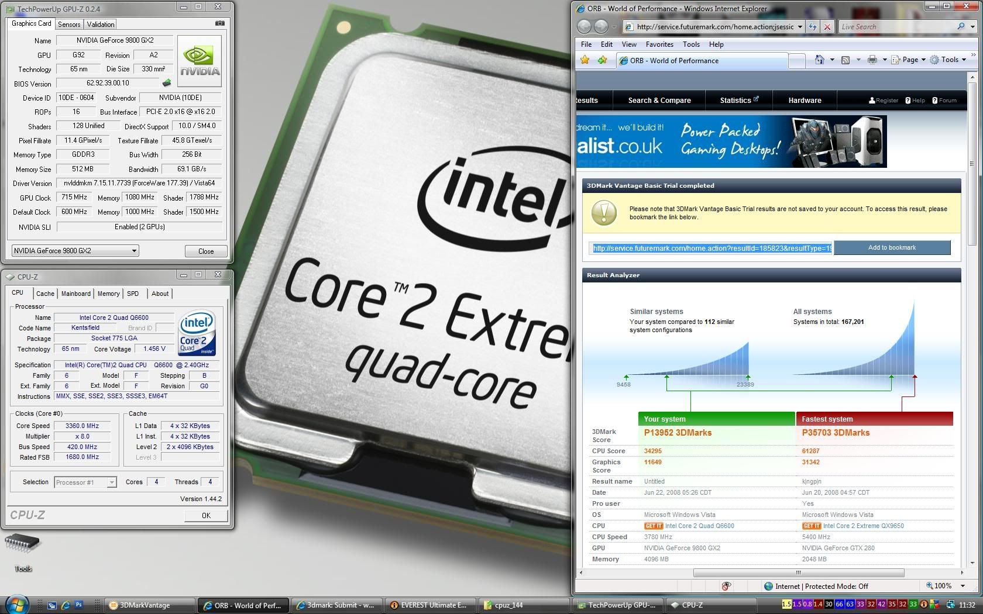Click the IE Forward navigation button

click(x=601, y=26)
